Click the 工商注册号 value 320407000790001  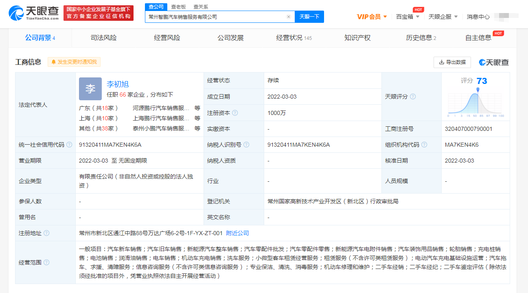point(469,129)
